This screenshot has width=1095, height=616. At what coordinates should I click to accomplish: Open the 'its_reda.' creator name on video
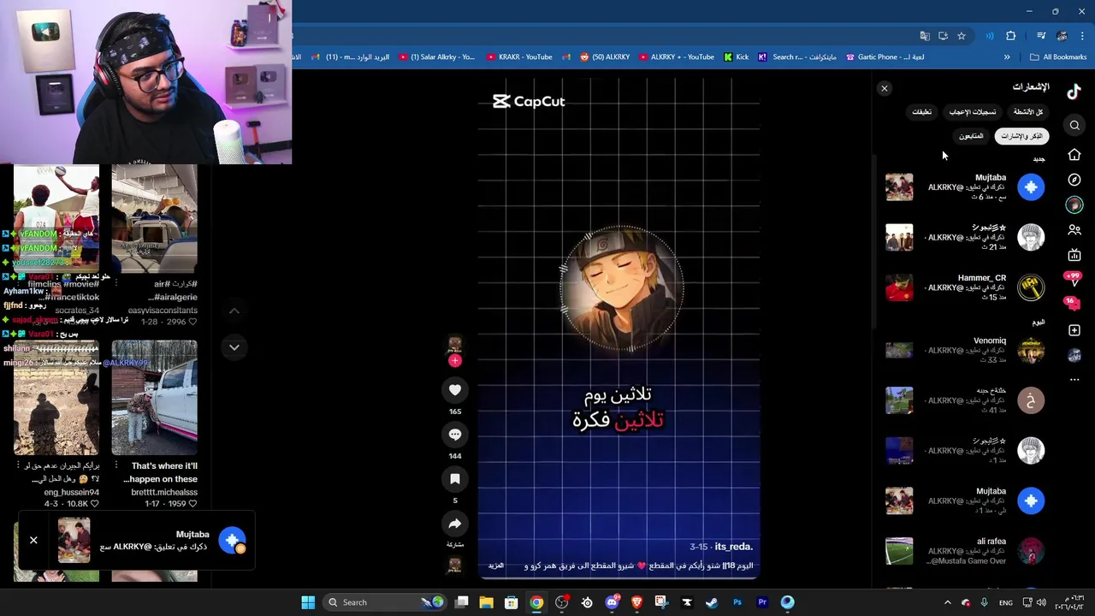coord(733,547)
